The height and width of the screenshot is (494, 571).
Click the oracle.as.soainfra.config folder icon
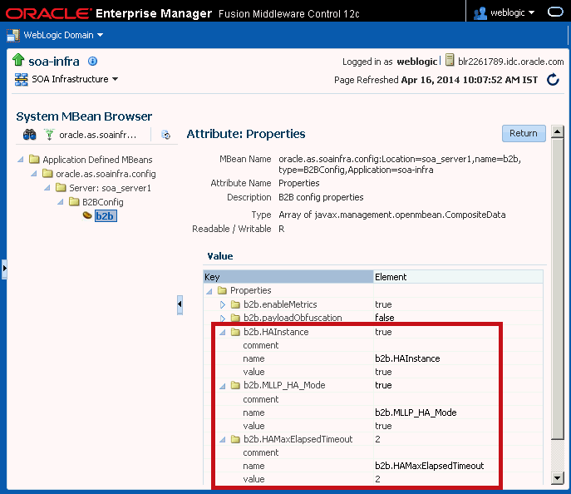[47, 173]
